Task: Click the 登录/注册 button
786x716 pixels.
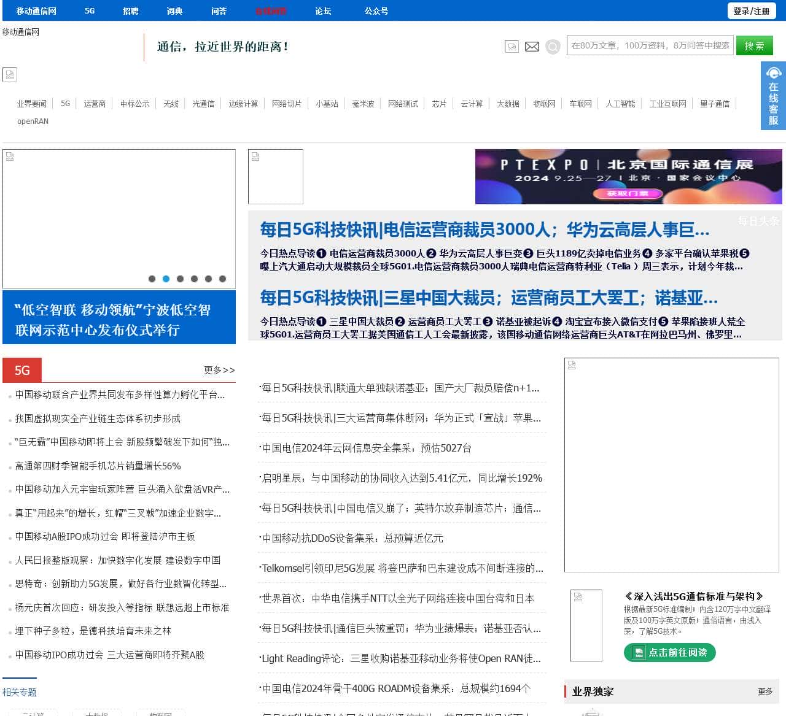Action: pyautogui.click(x=752, y=11)
